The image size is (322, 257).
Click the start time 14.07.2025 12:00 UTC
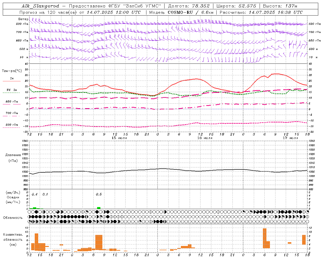(x=113, y=12)
